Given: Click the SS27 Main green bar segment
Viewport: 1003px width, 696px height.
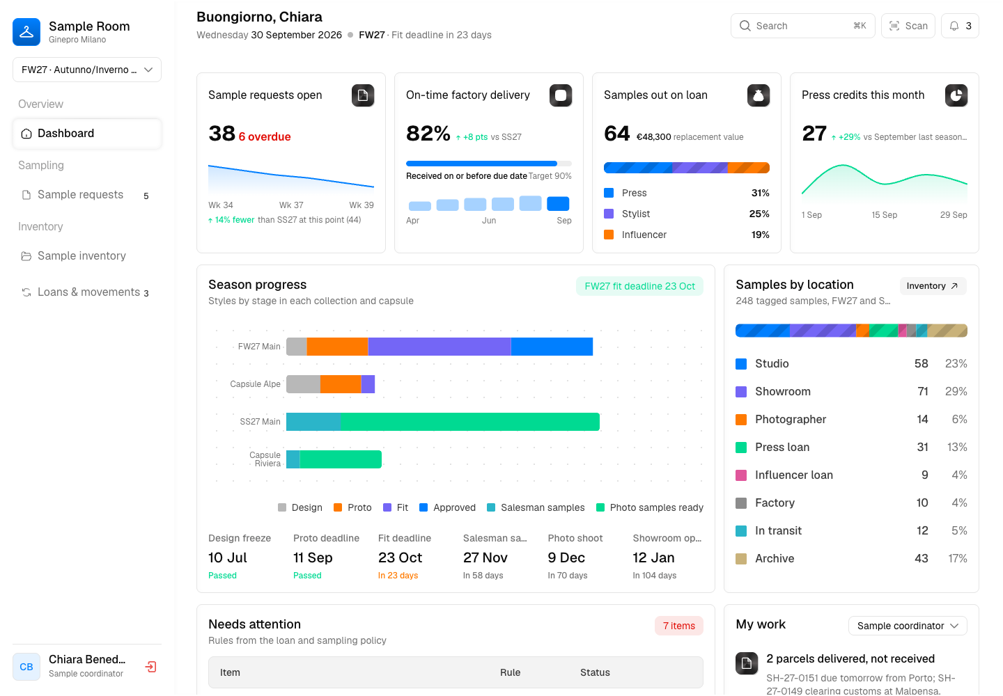Looking at the screenshot, I should click(x=470, y=422).
